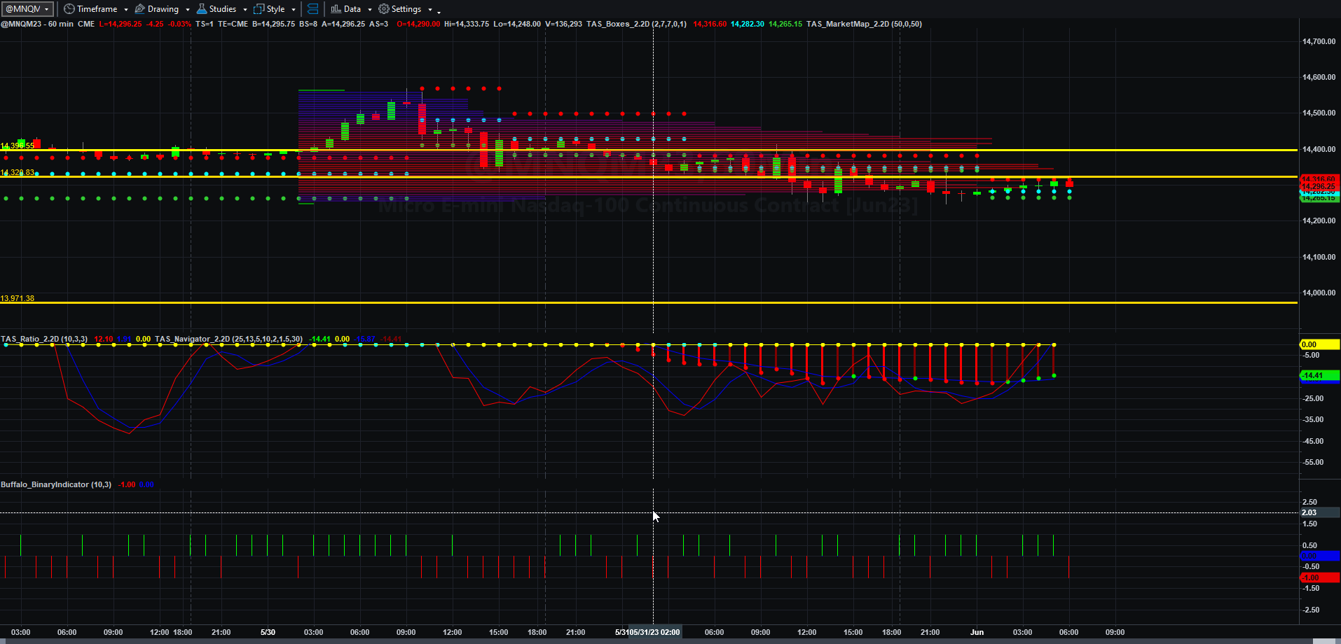This screenshot has height=644, width=1341.
Task: Click the Settings gear icon
Action: pyautogui.click(x=384, y=9)
